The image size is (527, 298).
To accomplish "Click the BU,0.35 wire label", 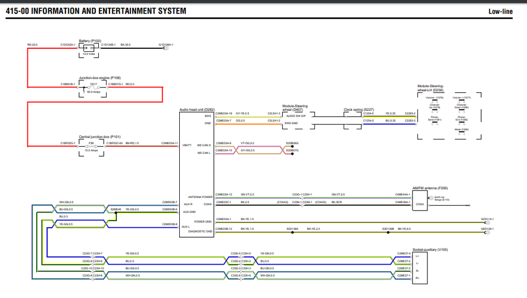I will point(390,121).
